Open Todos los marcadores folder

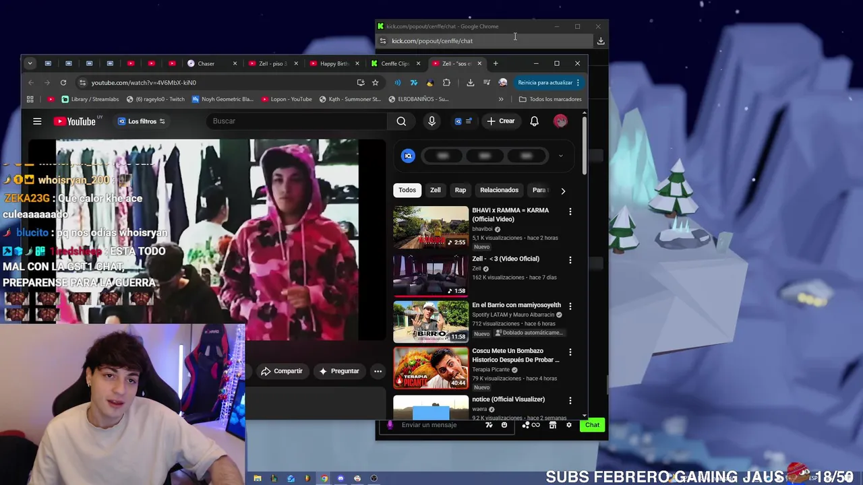tap(549, 99)
